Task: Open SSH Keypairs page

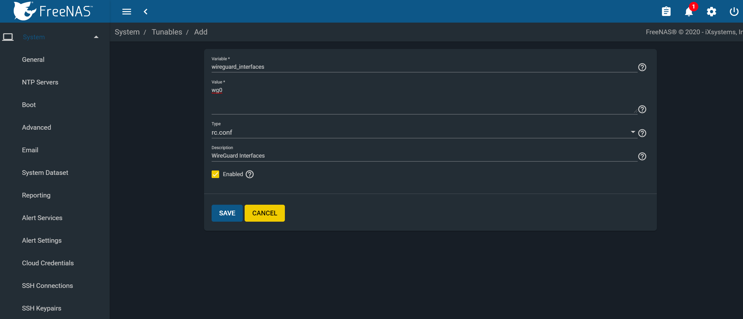Action: (x=42, y=308)
